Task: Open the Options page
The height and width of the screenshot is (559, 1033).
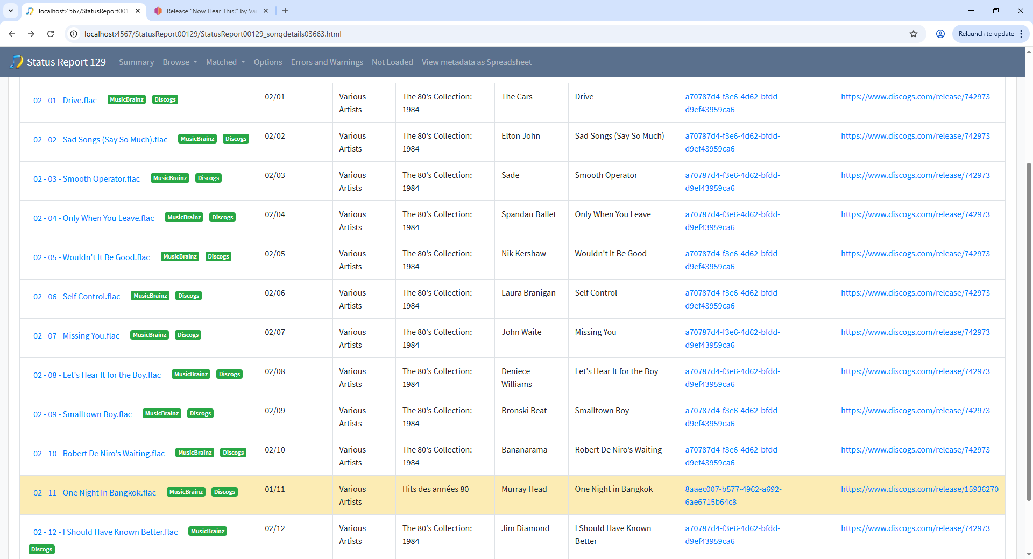Action: tap(268, 62)
